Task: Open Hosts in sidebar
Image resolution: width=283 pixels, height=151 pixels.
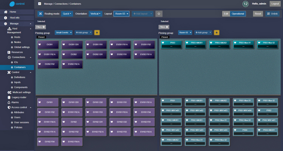Action: pyautogui.click(x=17, y=37)
